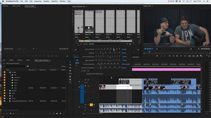Select the Slip tool
This screenshot has width=211, height=118.
click(70, 73)
